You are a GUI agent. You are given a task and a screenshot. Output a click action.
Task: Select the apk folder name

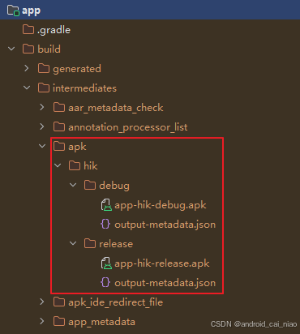pyautogui.click(x=77, y=148)
